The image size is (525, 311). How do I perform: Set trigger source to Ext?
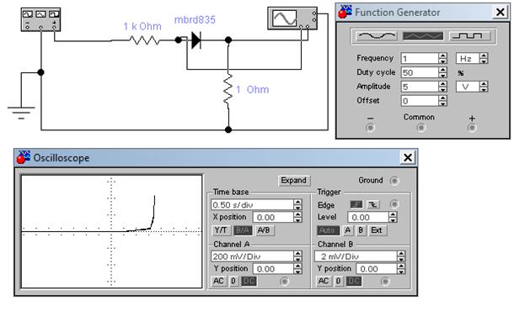tap(377, 230)
